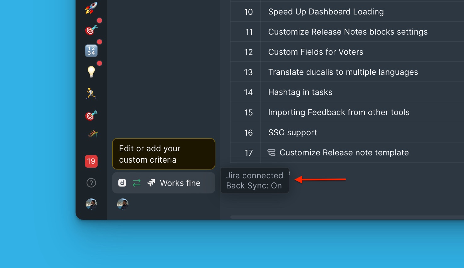The image size is (464, 268).
Task: Click the 1234 numbers board icon
Action: (91, 50)
